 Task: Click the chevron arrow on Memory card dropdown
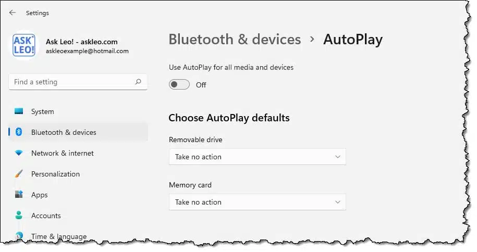tap(338, 202)
